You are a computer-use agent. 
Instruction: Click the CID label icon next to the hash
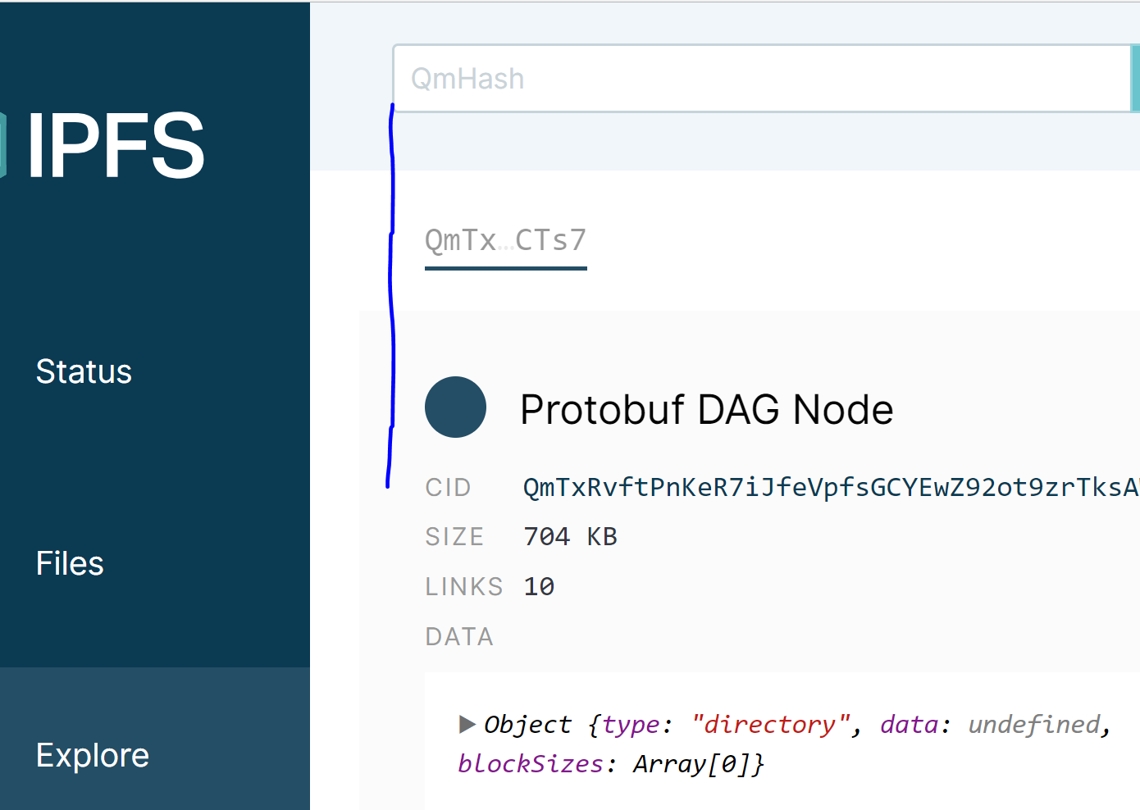tap(448, 487)
